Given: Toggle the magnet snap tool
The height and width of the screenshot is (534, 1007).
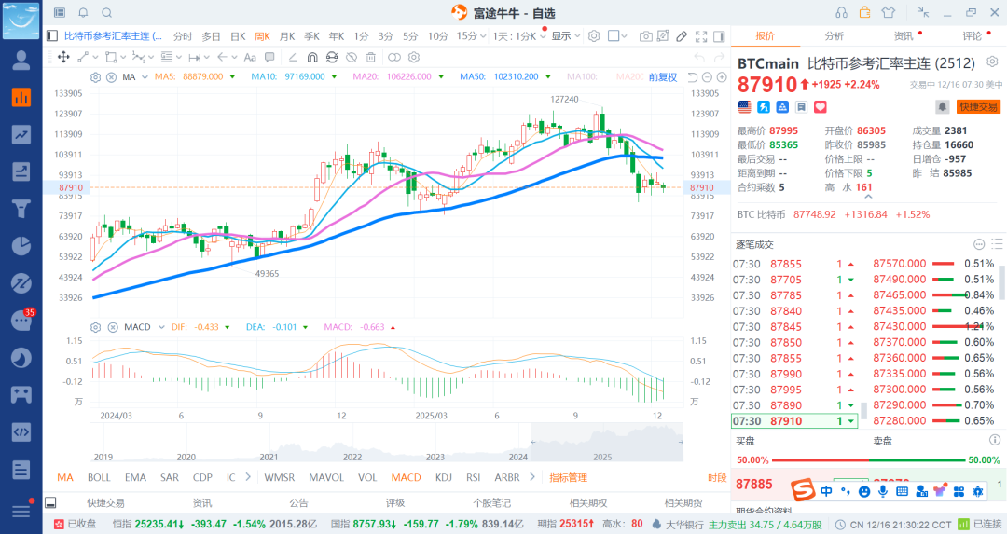Looking at the screenshot, I should coord(312,57).
